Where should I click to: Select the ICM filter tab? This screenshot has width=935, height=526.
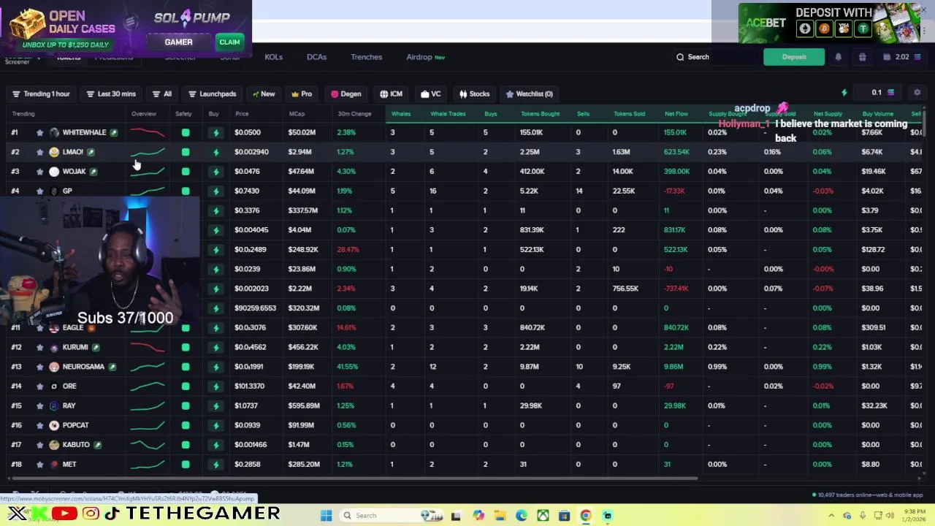coord(392,94)
